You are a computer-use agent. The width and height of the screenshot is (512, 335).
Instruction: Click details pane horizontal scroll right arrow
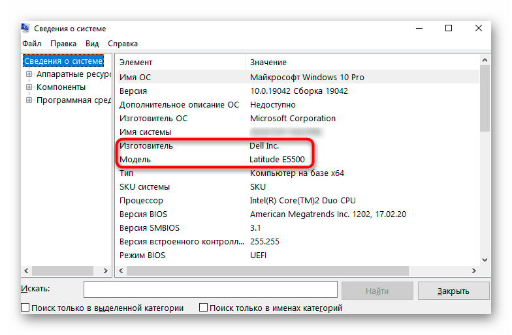[474, 271]
